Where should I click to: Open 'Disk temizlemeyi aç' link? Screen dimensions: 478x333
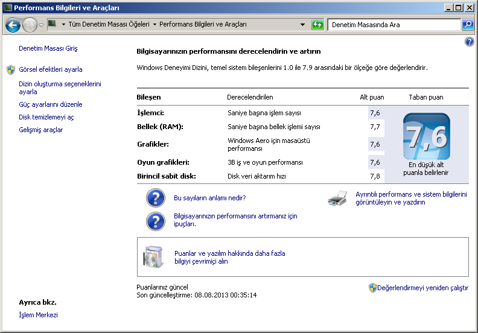pos(46,117)
